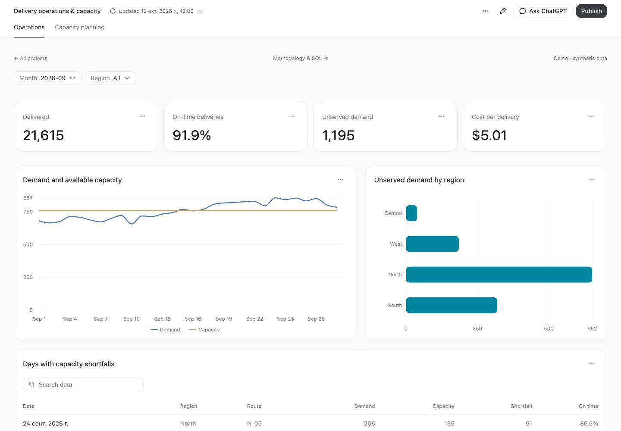Open Delivered card options menu
Viewport: 621px width, 431px height.
pos(142,117)
